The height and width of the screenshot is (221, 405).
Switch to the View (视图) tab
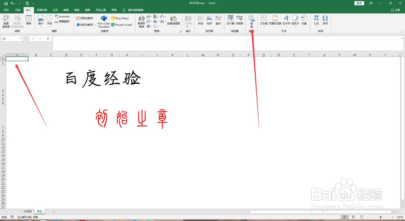(87, 10)
